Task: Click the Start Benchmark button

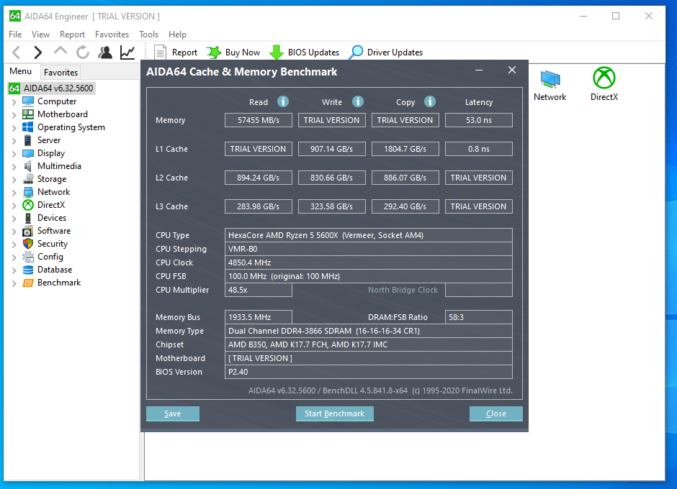Action: click(335, 413)
